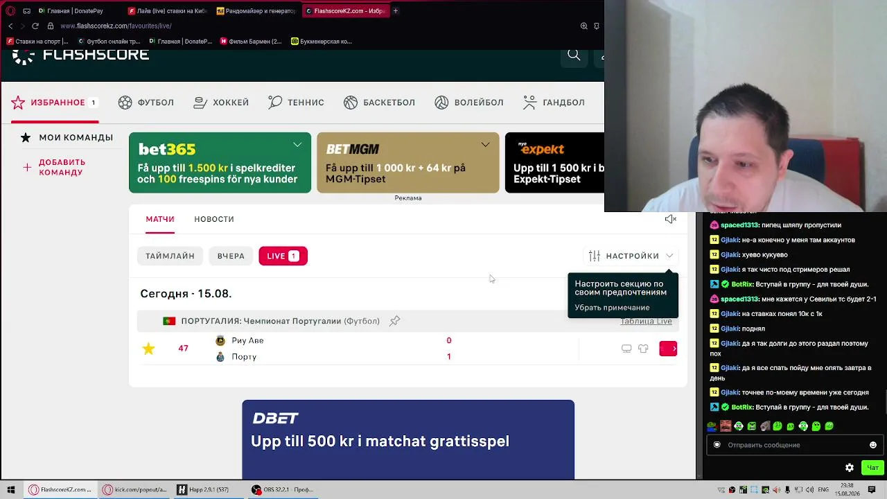Open the Футбол онлайн bookmark
887x499 pixels.
[x=109, y=42]
